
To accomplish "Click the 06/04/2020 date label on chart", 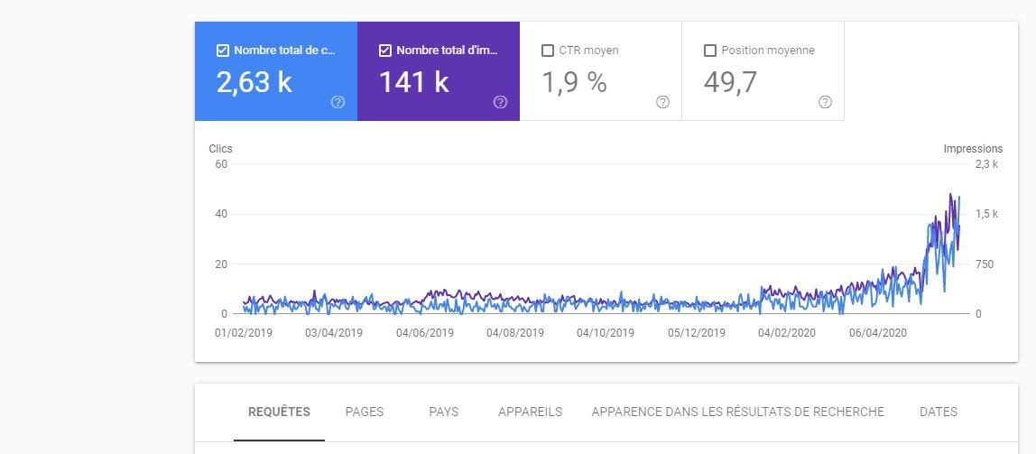I will (x=877, y=333).
